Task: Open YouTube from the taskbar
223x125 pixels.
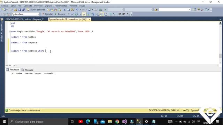Action: click(80, 122)
